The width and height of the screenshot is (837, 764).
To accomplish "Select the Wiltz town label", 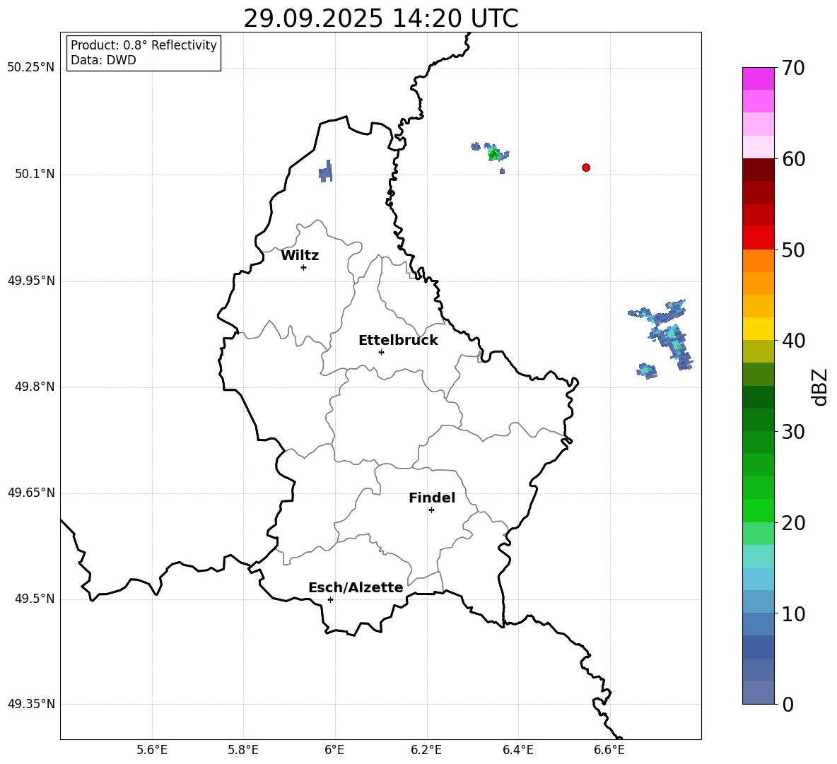I will tap(300, 256).
